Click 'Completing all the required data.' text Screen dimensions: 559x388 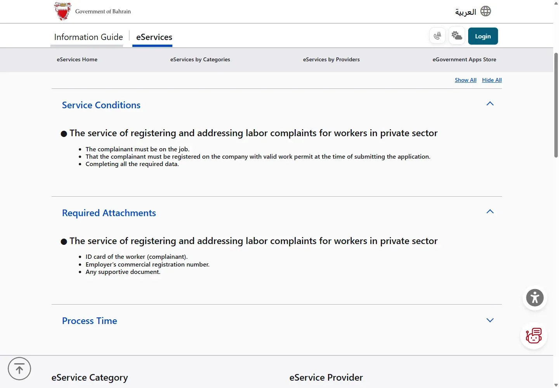coord(132,164)
